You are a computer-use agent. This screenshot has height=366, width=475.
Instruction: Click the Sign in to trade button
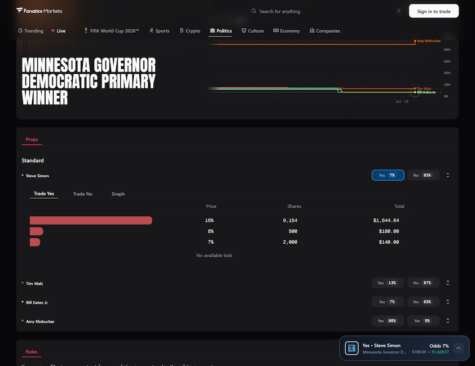[x=433, y=11]
